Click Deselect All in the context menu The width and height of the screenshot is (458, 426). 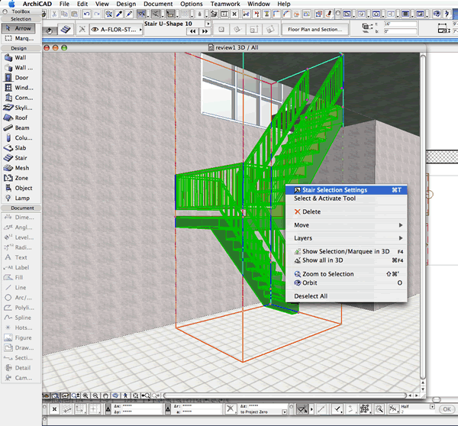pos(311,296)
